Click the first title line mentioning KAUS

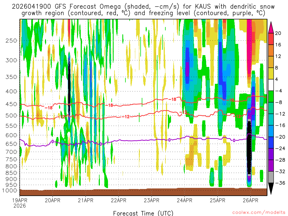click(x=143, y=7)
